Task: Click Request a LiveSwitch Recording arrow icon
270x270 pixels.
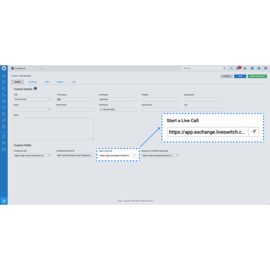Action: coord(177,155)
